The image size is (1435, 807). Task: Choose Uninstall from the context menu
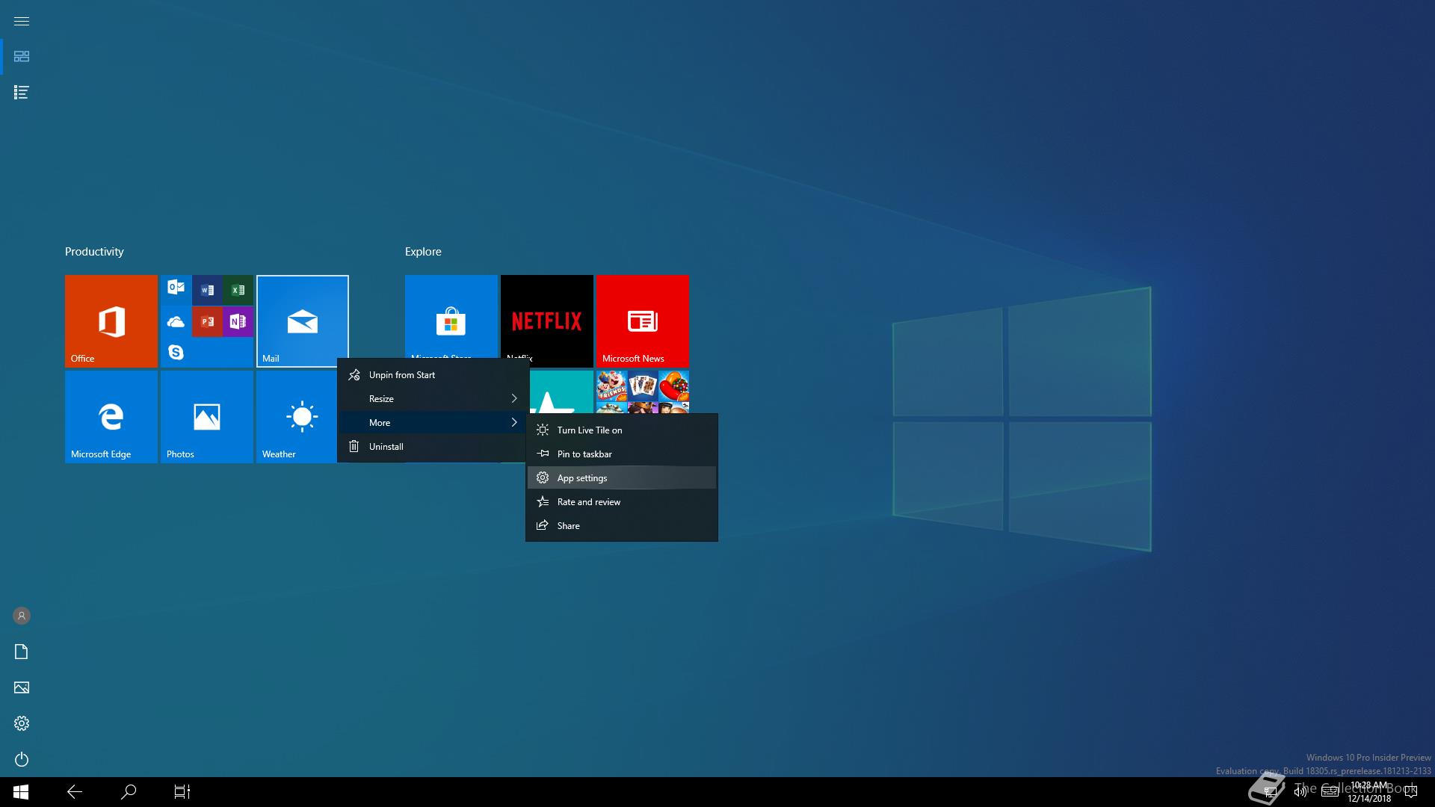click(x=433, y=447)
